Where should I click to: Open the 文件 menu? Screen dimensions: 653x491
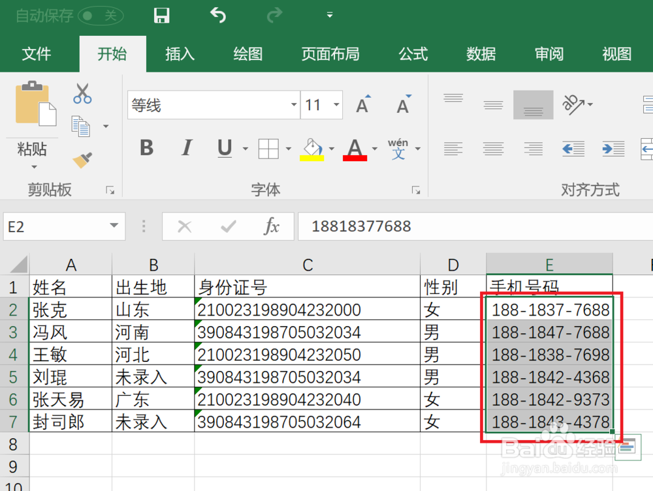tap(37, 55)
